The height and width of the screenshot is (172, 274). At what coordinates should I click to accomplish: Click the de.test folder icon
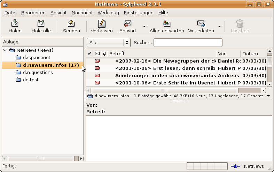pos(18,80)
